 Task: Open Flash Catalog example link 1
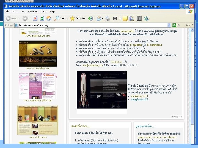point(139,96)
